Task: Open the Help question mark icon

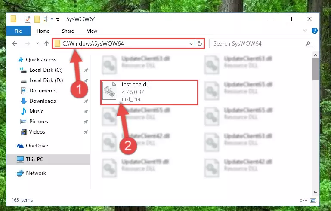Action: (x=314, y=31)
